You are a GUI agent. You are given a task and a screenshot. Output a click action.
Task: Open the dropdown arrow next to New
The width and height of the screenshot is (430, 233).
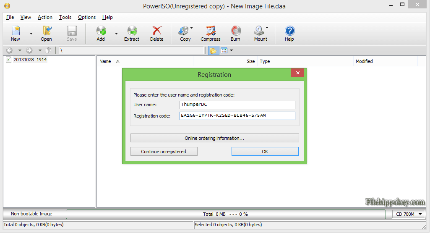[x=31, y=34]
